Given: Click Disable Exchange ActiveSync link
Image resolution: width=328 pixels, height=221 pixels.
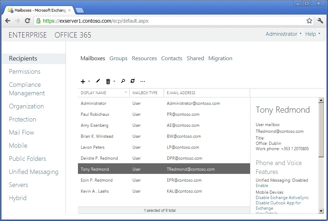Looking at the screenshot, I should click(282, 198).
